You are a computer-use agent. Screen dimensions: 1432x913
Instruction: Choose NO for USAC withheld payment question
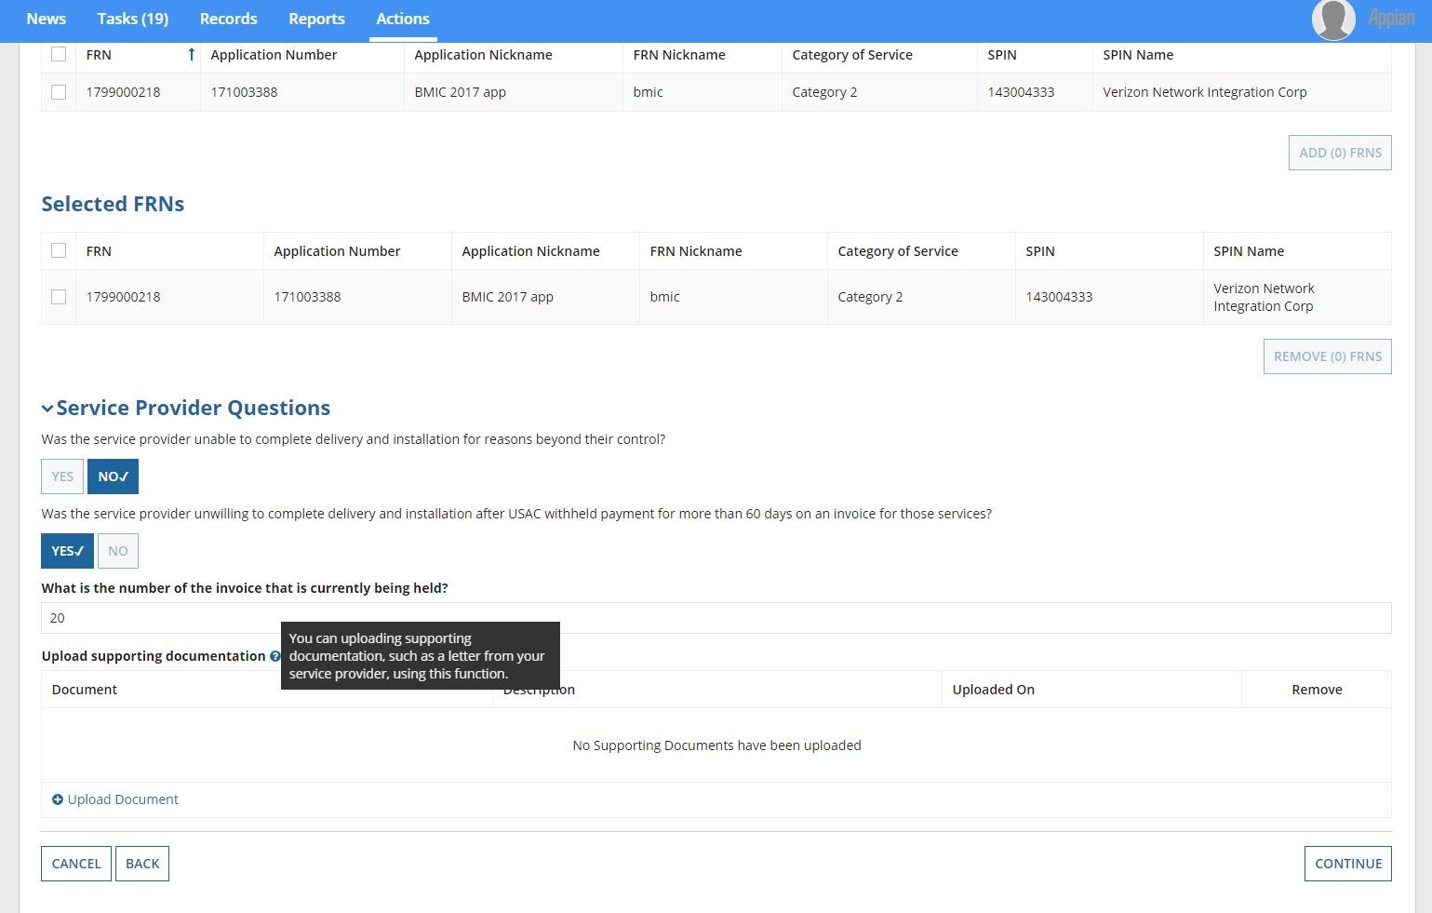118,551
